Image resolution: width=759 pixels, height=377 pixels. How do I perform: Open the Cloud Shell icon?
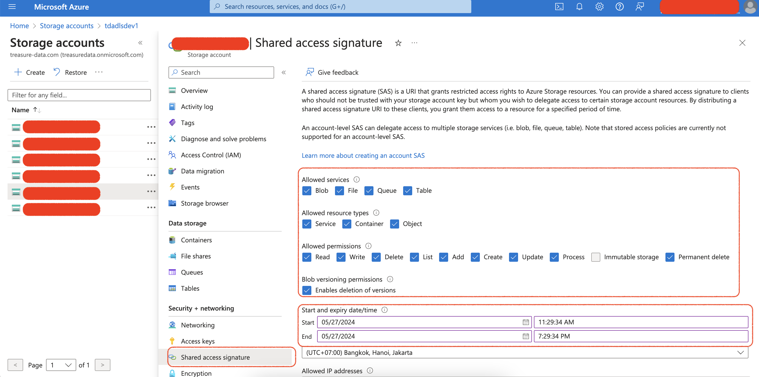click(559, 7)
